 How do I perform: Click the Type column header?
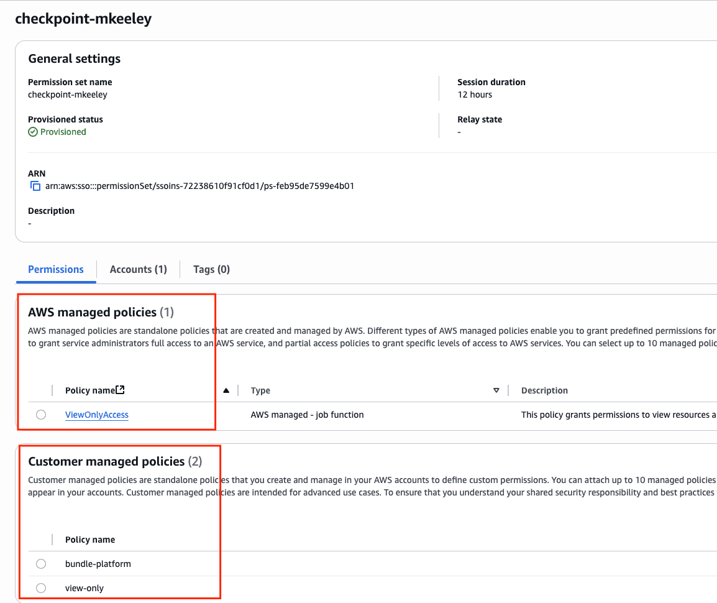click(x=260, y=390)
